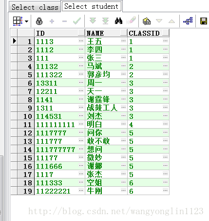209x221 pixels.
Task: Open ellipsis editor for name 王五
Action: [123, 41]
